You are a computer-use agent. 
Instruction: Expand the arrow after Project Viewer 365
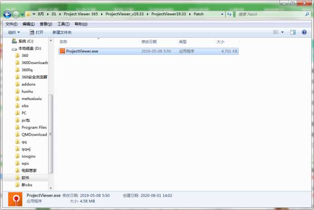[102, 14]
